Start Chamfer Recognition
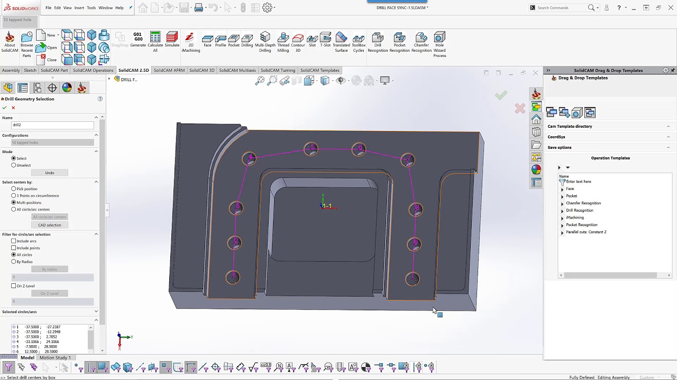The height and width of the screenshot is (380, 677). [421, 42]
